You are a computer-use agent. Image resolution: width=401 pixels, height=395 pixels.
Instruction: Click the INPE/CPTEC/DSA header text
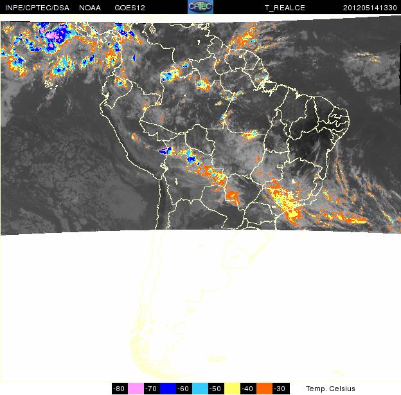(37, 8)
